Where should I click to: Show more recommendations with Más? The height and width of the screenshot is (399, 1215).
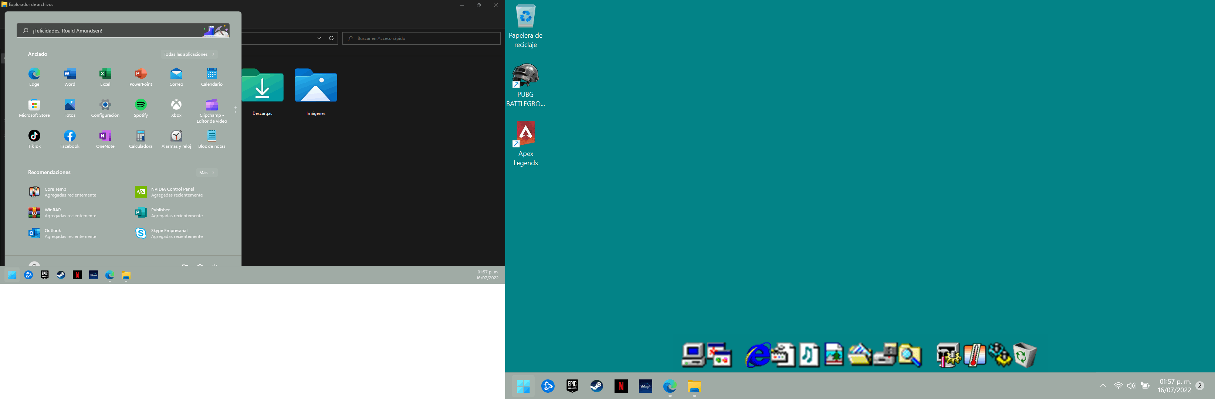point(207,173)
